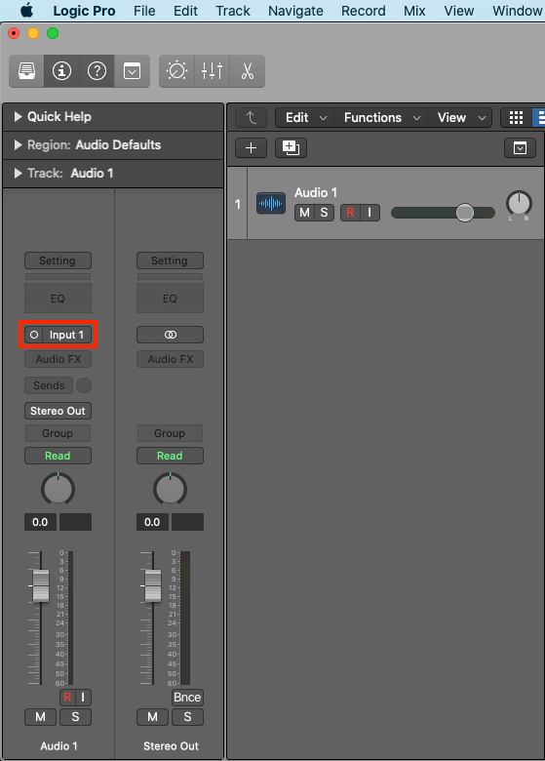The image size is (545, 761).
Task: Expand the Region: Audio Defaults section
Action: pyautogui.click(x=19, y=144)
